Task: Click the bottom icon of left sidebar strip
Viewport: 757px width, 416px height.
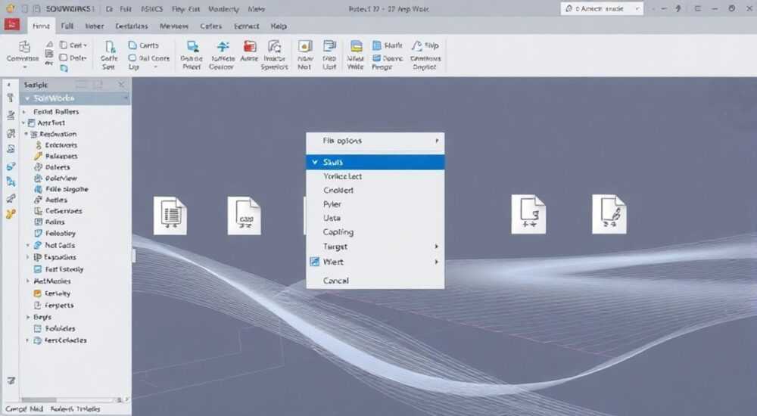Action: [x=11, y=380]
